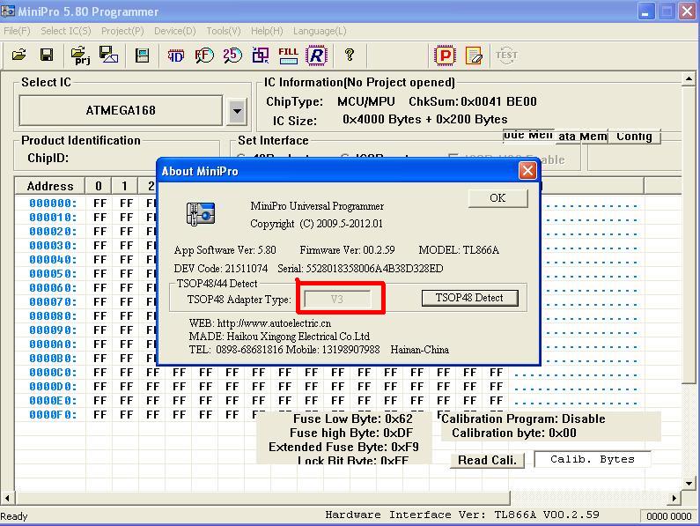700x526 pixels.
Task: Click the vertical scrollbar down arrow
Action: pos(689,484)
